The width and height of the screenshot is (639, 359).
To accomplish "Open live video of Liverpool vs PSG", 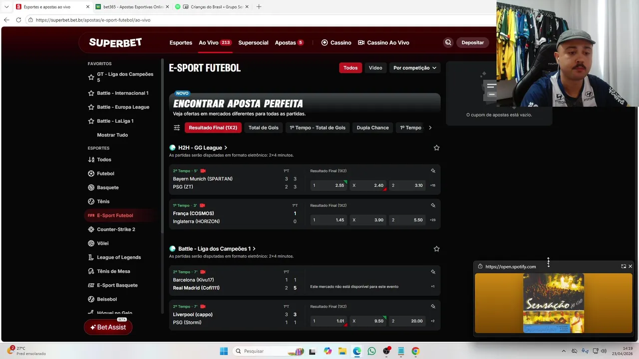I will [203, 307].
